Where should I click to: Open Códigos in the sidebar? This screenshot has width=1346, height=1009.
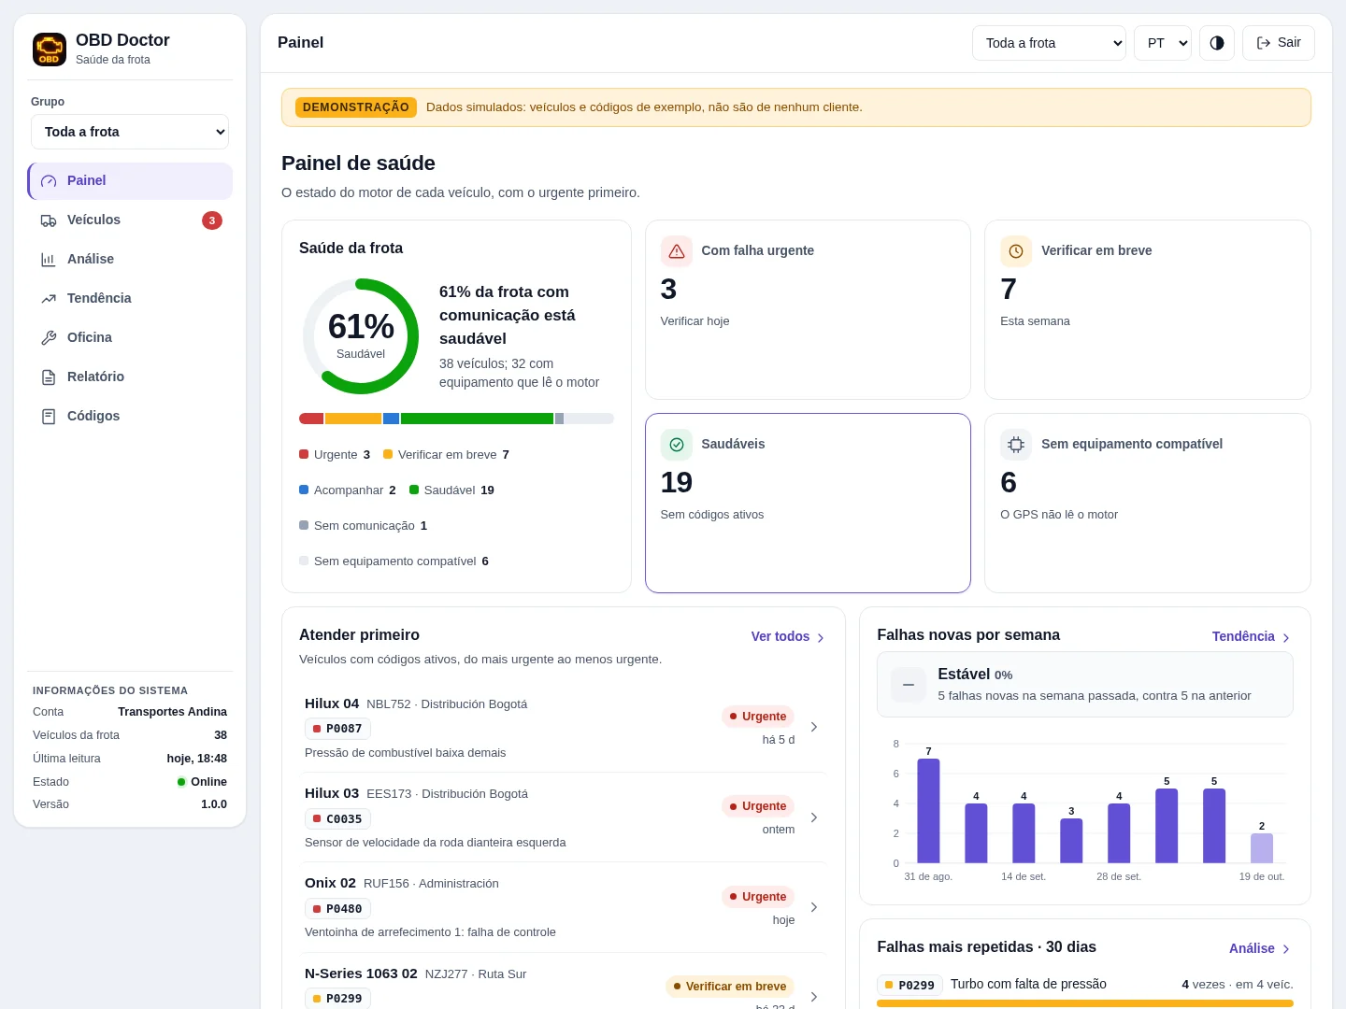click(x=130, y=417)
